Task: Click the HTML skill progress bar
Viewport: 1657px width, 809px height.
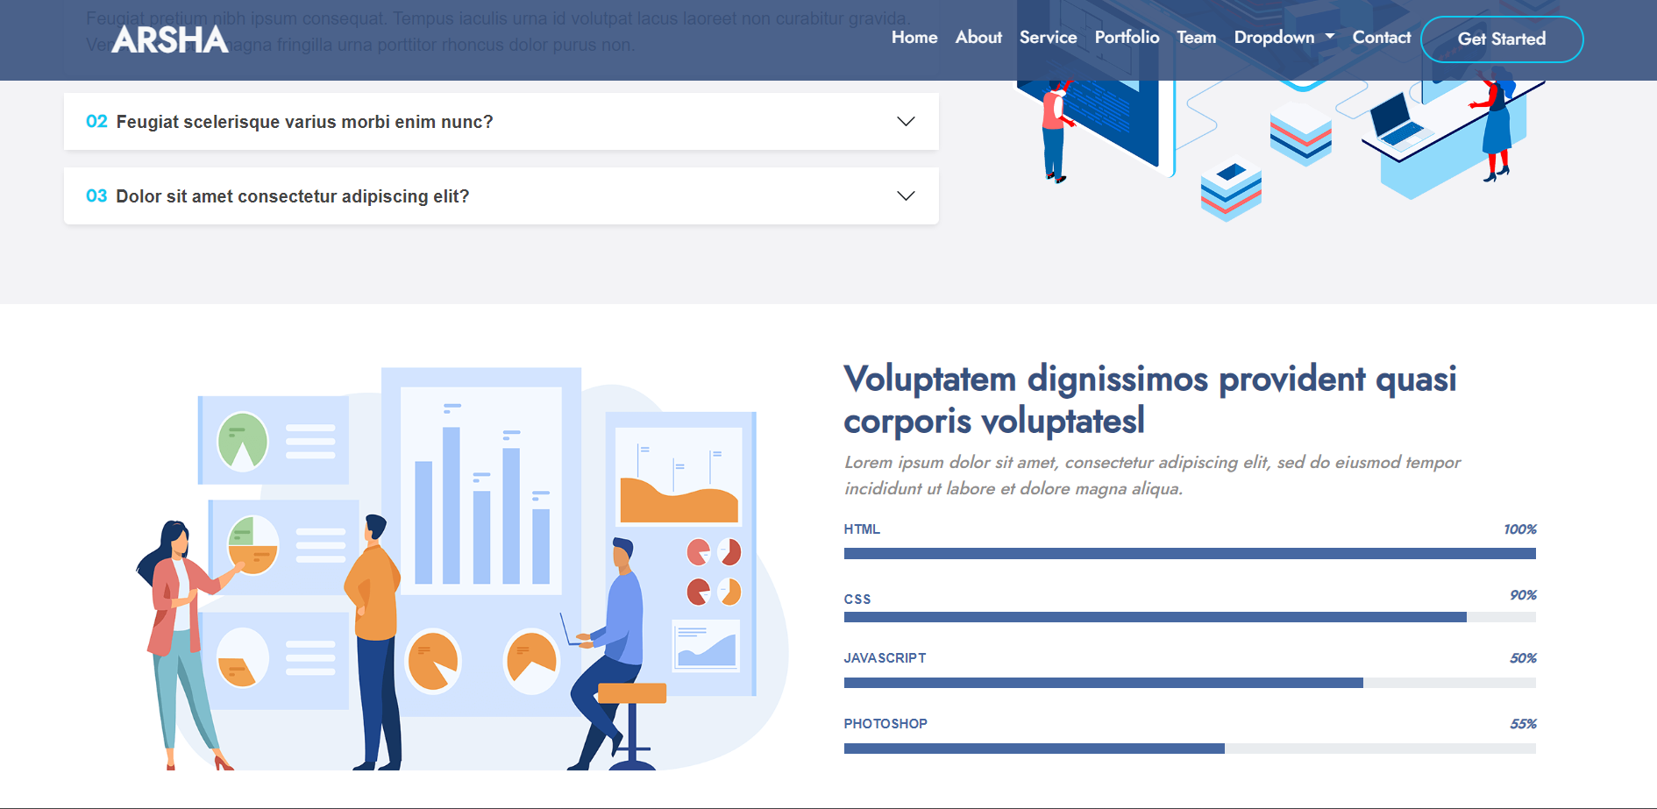Action: [x=1190, y=554]
